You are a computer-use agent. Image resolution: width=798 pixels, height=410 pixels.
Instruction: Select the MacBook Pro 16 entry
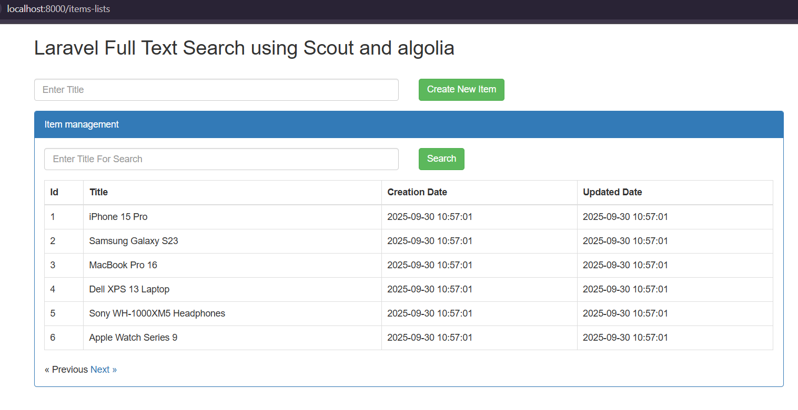pos(123,265)
